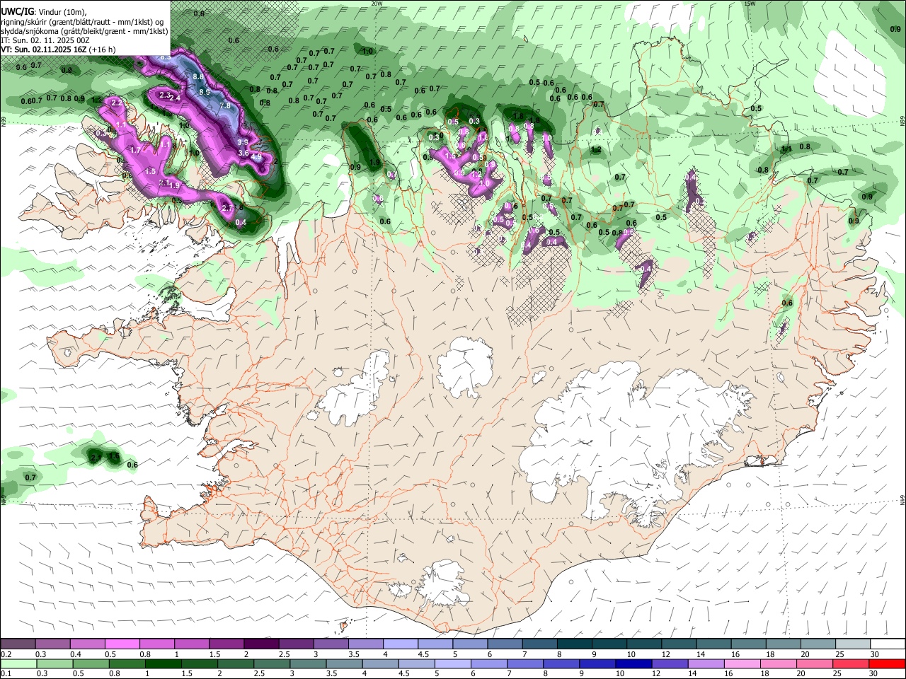Viewport: 906px width, 679px height.
Task: Select the darkest green swatch labelled 1 in the lower row
Action: pyautogui.click(x=164, y=664)
